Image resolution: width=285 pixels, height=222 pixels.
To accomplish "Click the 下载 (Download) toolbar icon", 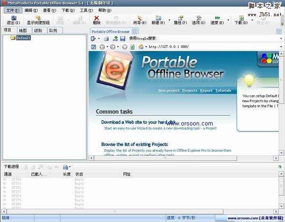I will [241, 20].
